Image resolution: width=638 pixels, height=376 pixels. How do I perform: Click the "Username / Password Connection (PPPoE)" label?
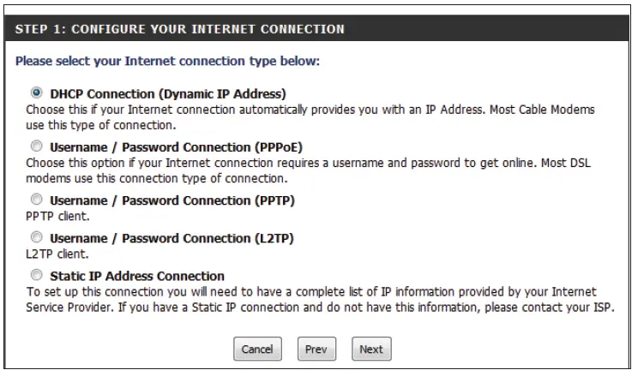177,146
